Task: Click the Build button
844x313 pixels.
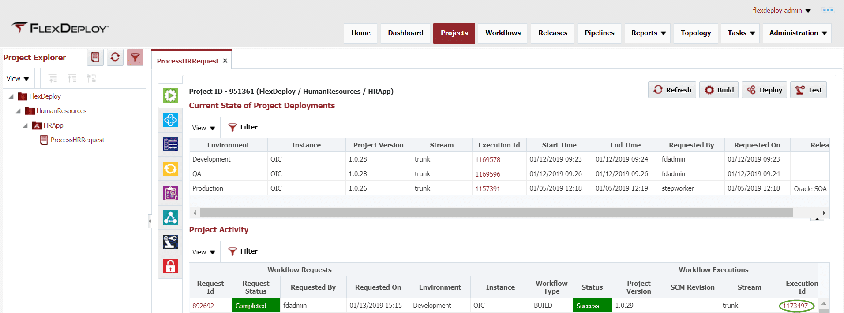Action: tap(719, 90)
